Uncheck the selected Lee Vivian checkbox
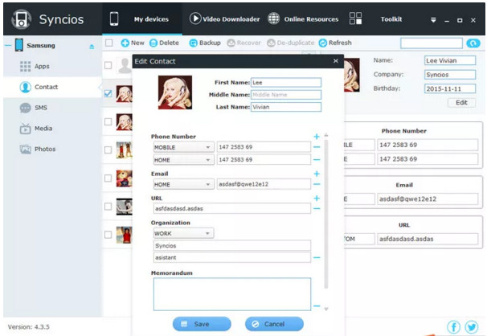The image size is (487, 336). pyautogui.click(x=108, y=93)
